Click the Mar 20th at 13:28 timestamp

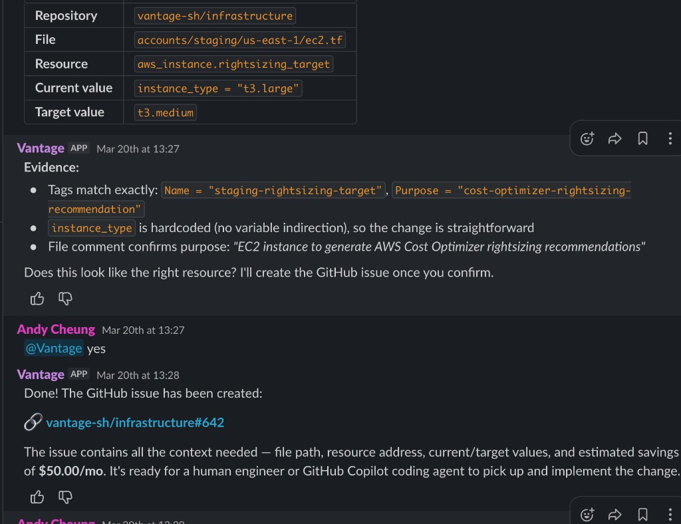coord(138,375)
